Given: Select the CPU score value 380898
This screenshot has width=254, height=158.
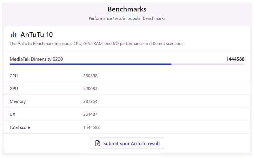Looking at the screenshot, I should tap(90, 76).
